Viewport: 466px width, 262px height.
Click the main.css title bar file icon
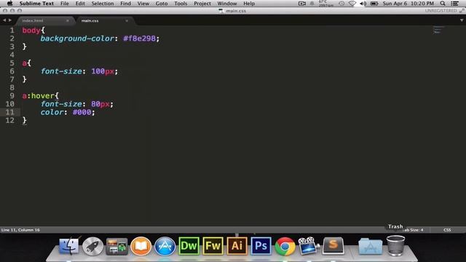click(221, 11)
